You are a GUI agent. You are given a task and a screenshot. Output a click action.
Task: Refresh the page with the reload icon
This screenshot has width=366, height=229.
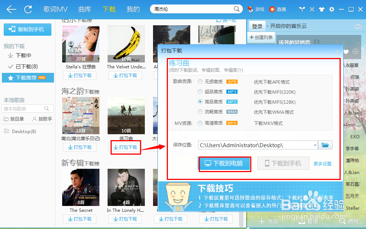pos(28,9)
